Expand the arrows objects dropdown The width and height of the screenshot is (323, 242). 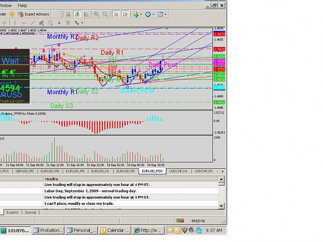coord(82,23)
